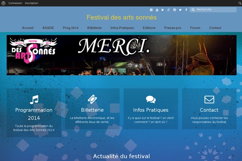Click the speech bubbles Infos Pratiques icon
Image resolution: width=242 pixels, height=161 pixels.
tap(151, 99)
